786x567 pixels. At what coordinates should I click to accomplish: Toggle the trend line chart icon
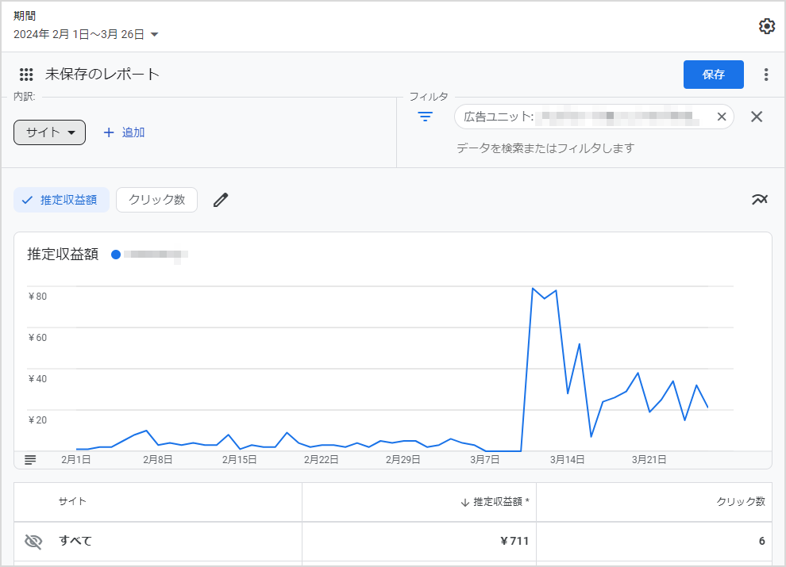(x=760, y=200)
